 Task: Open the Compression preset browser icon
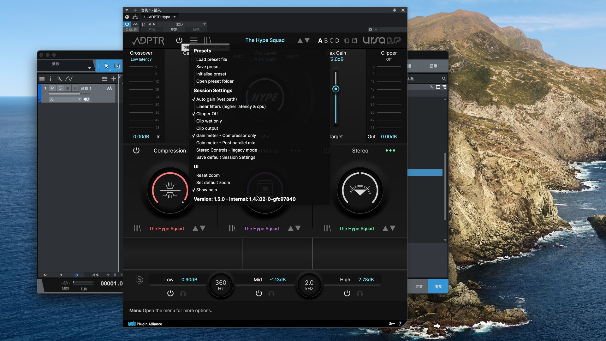point(137,228)
